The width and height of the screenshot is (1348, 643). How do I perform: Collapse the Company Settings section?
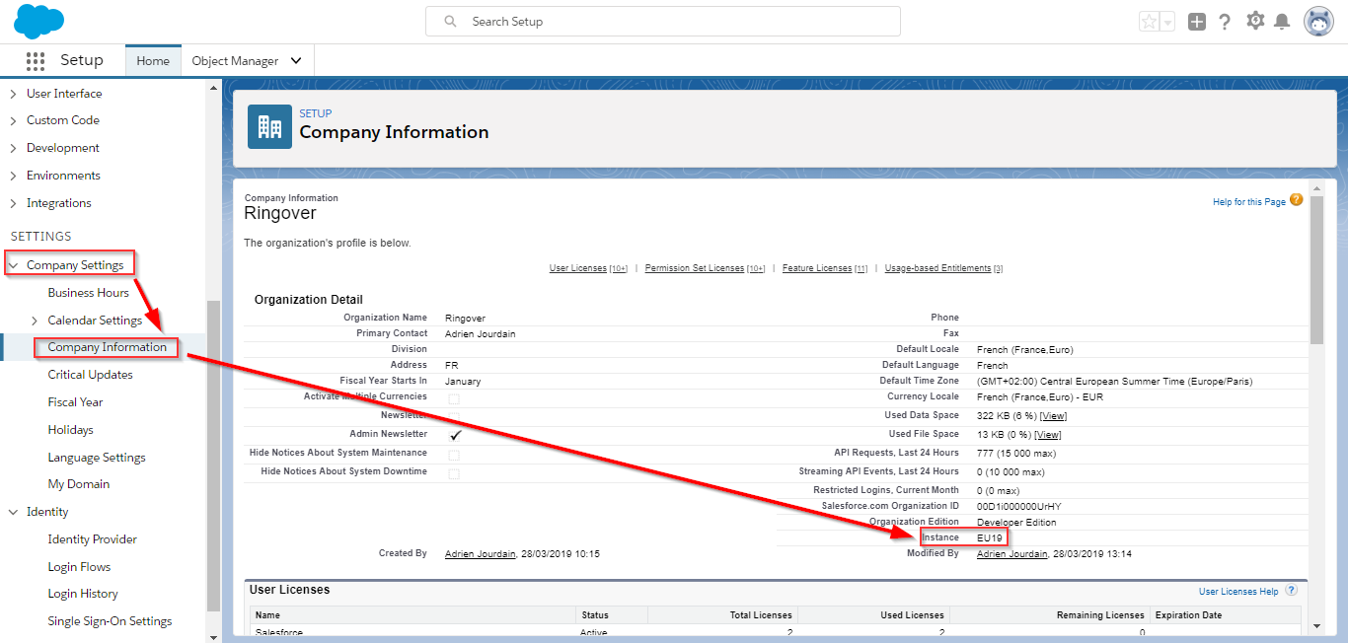pyautogui.click(x=14, y=265)
